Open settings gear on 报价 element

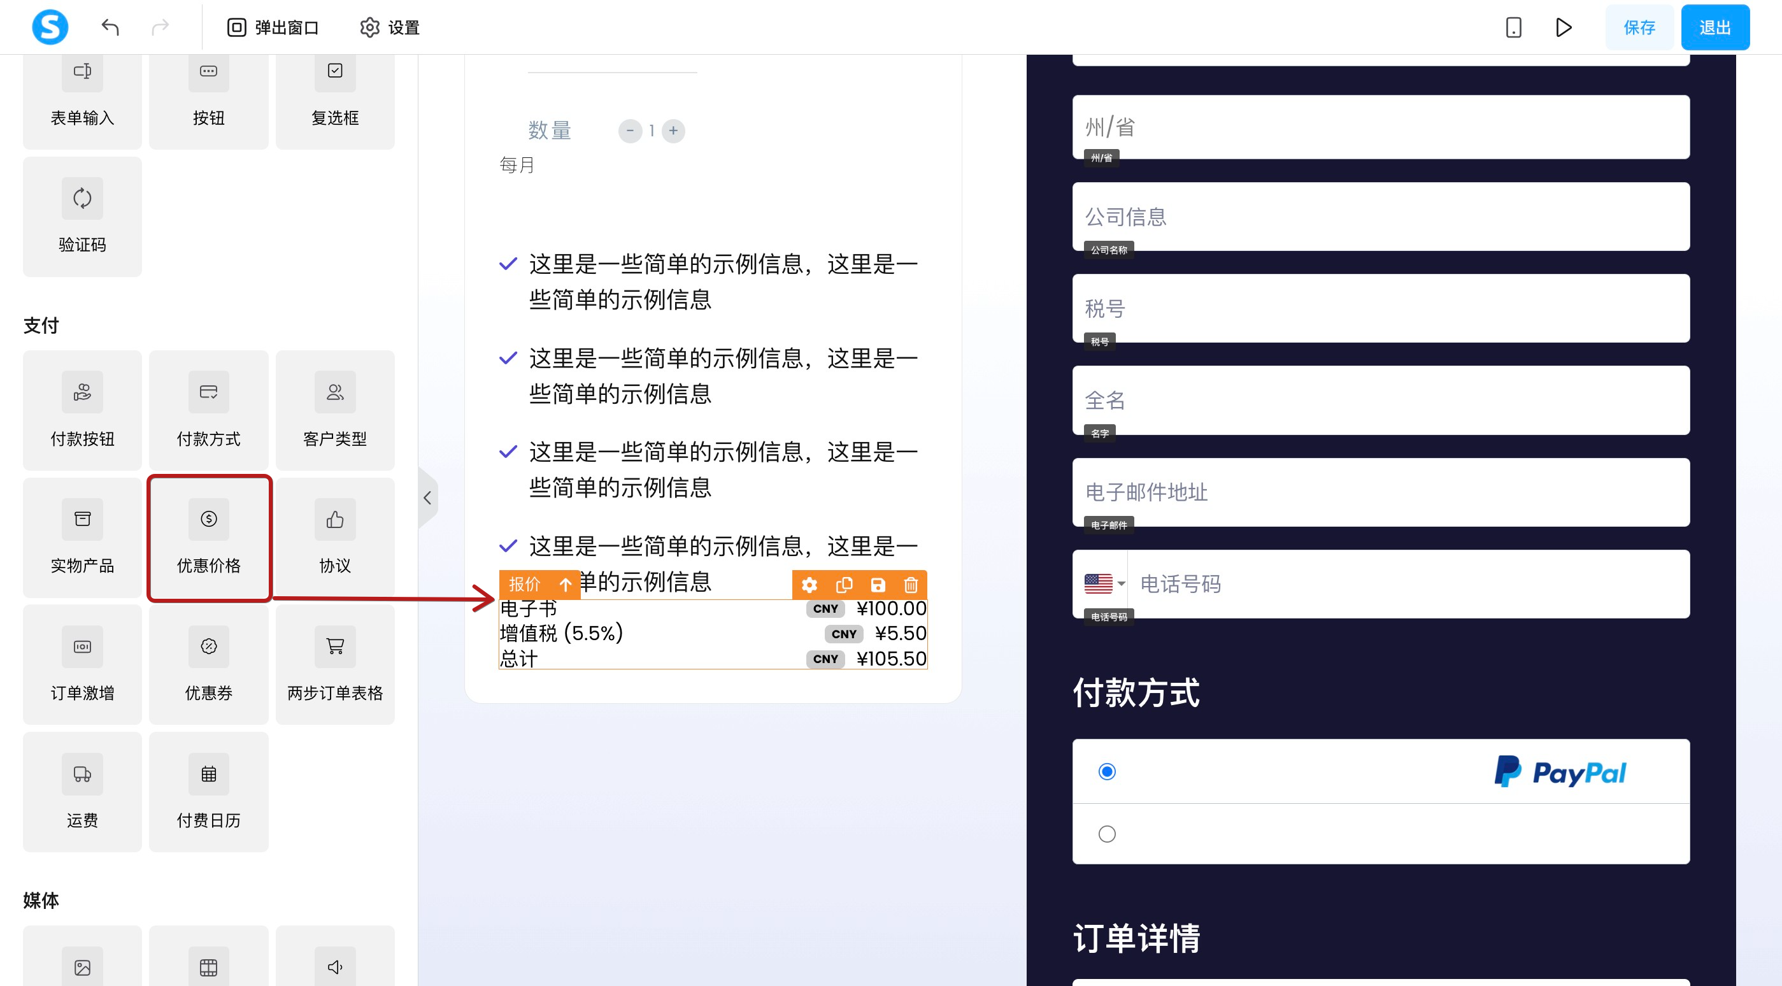[x=809, y=585]
